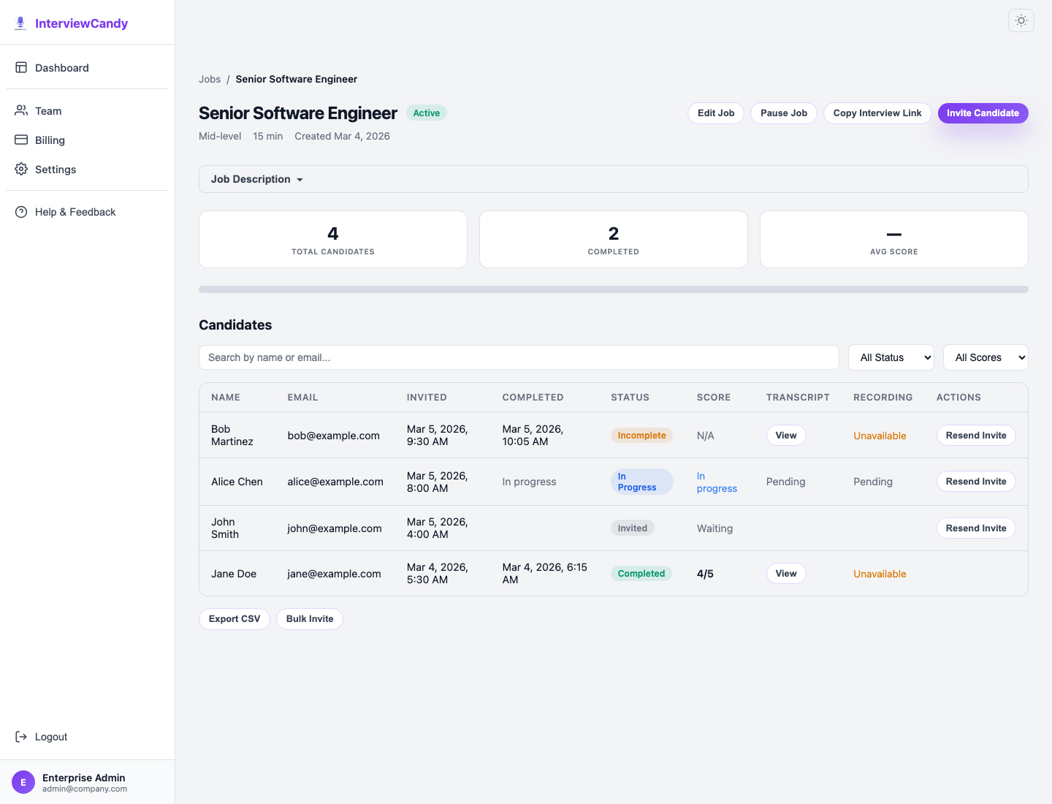Resend invite to Alice Chen
Screen dimensions: 1052x804
point(976,481)
